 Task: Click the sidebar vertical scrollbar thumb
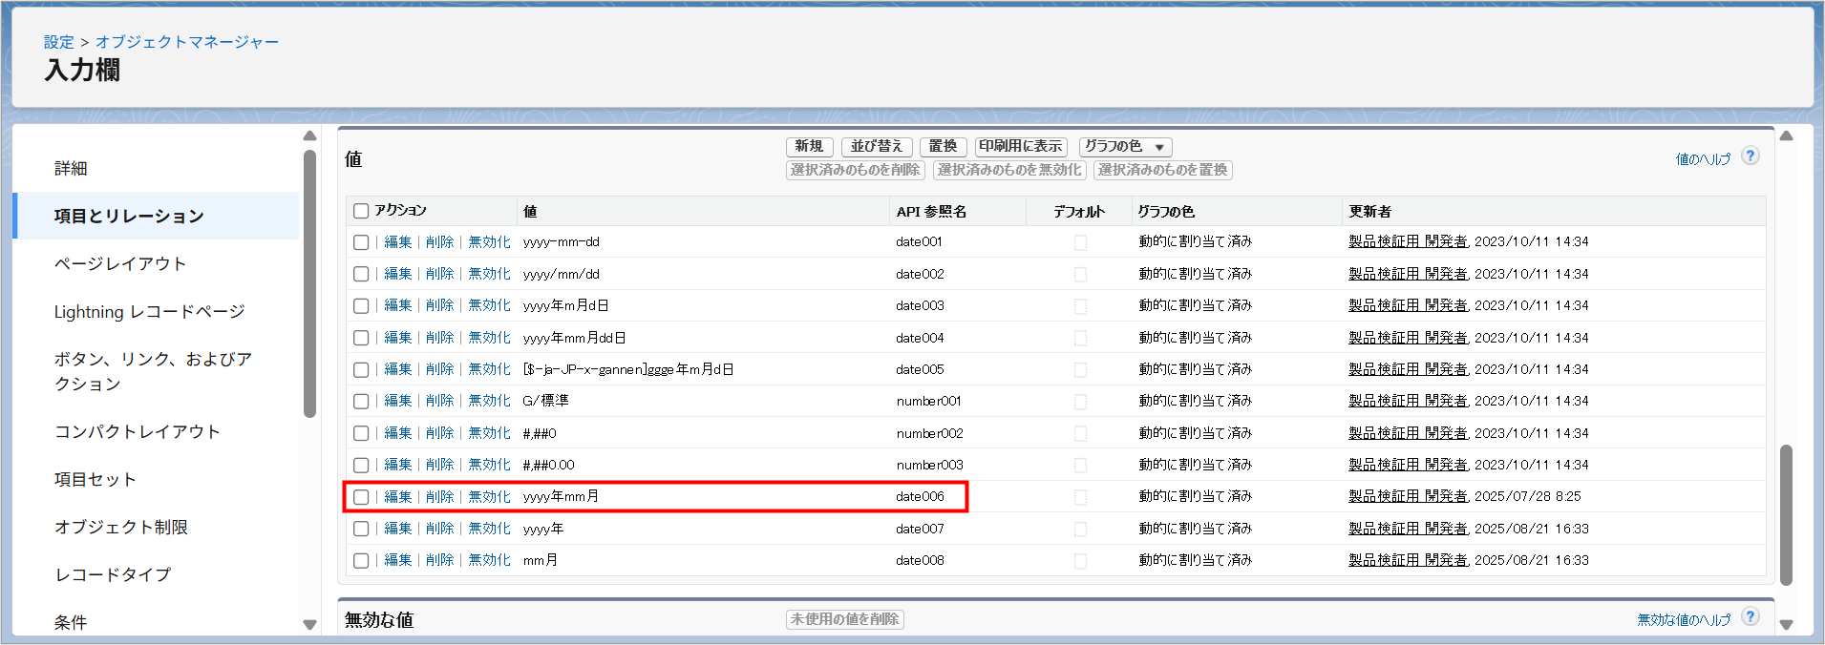point(309,283)
